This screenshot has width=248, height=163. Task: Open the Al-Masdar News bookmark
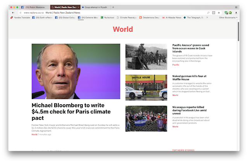[x=172, y=17]
